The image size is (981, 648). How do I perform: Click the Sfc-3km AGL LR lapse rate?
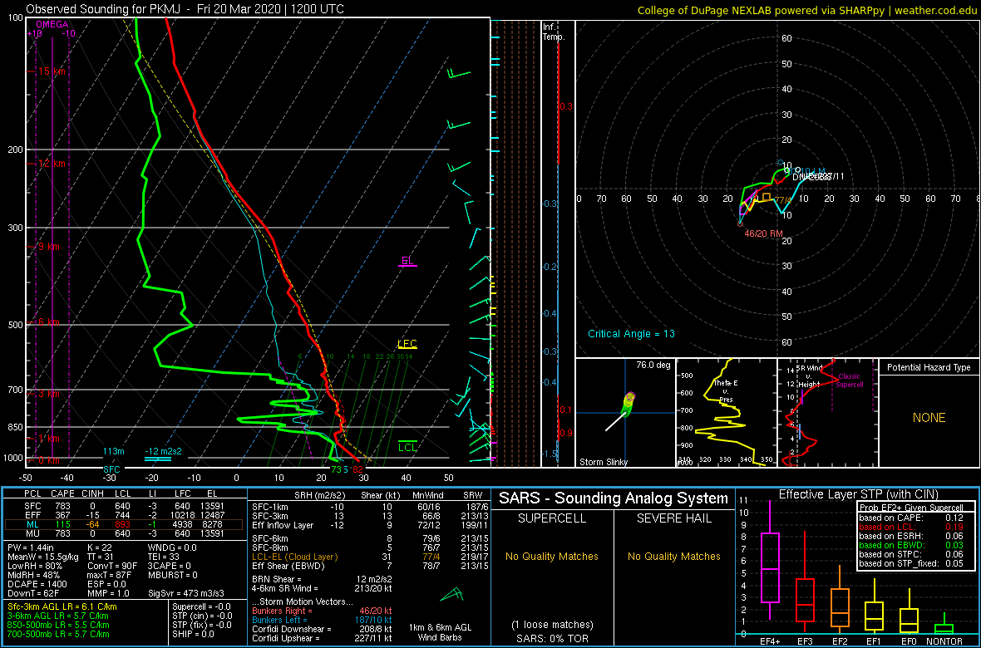point(62,607)
